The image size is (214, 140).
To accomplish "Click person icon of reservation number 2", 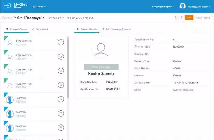I will (x=10, y=57).
